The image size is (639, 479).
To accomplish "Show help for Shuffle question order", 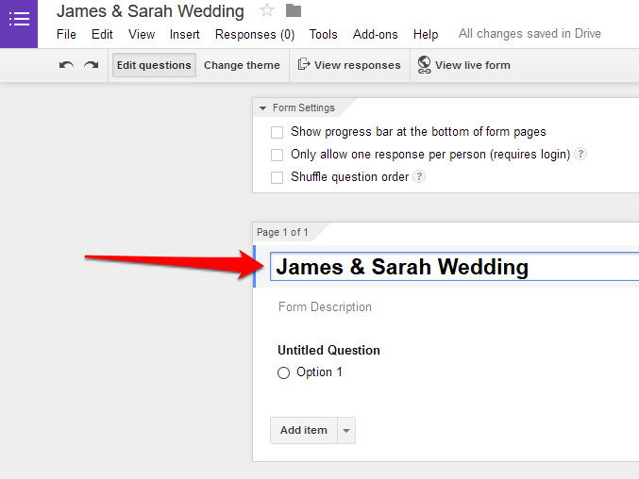I will (419, 176).
